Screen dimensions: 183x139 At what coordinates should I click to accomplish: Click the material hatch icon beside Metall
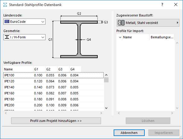click(121, 23)
